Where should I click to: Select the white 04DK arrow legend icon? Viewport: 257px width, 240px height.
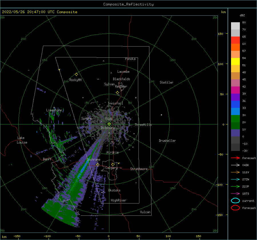click(235, 165)
